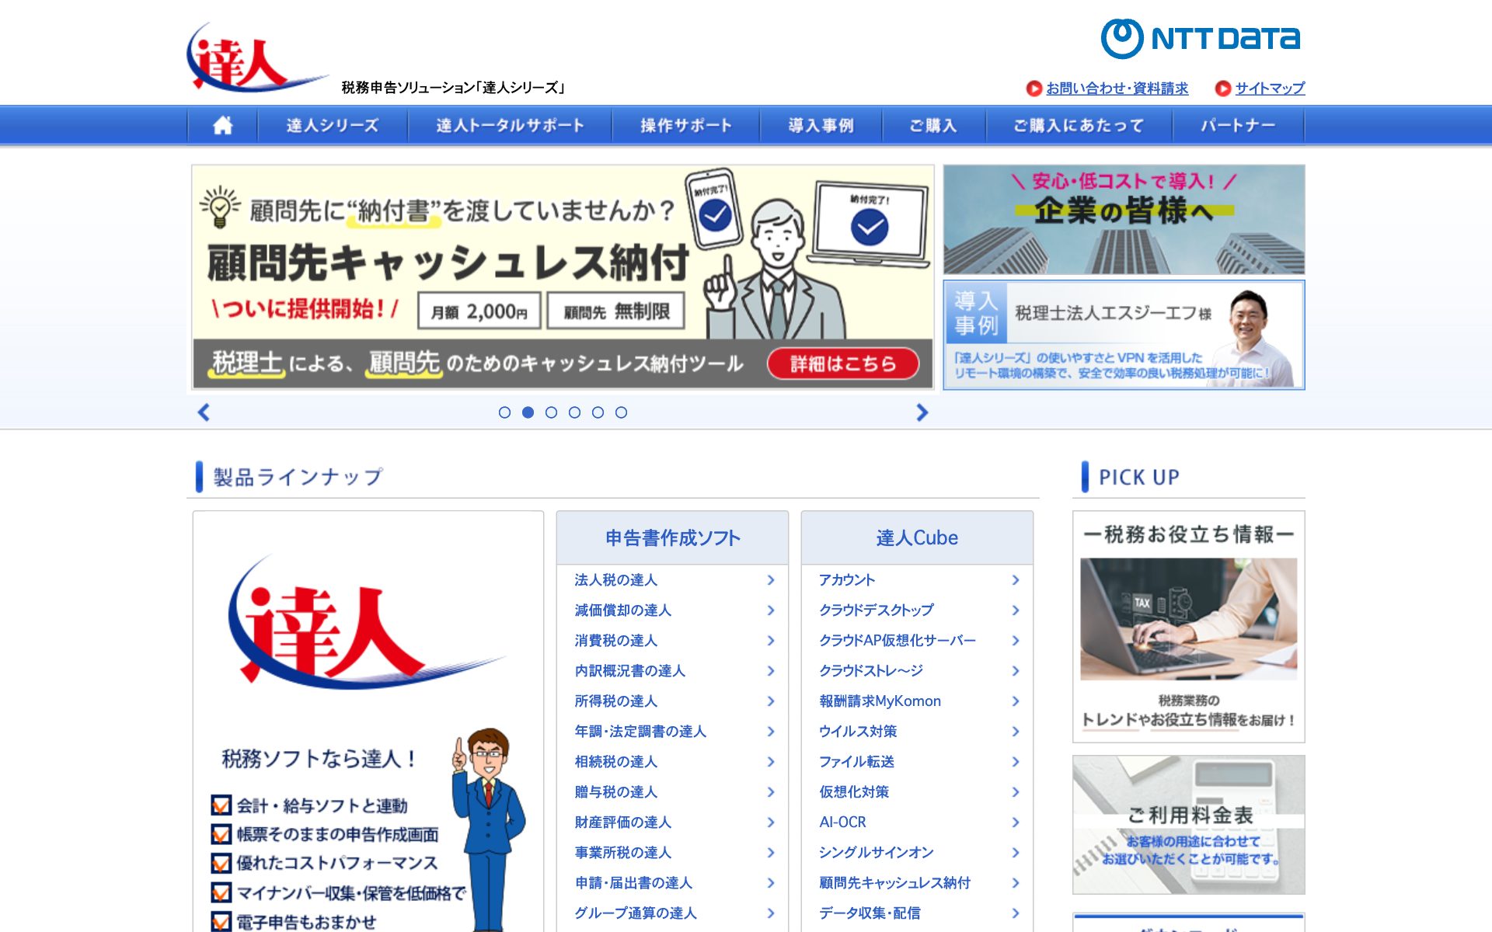Open ご購入 navigation menu
This screenshot has width=1492, height=932.
[x=933, y=125]
